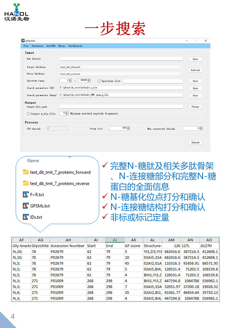Select the test_db_tmt_7_proteins_forward folder icon
The width and height of the screenshot is (231, 328).
tap(26, 172)
